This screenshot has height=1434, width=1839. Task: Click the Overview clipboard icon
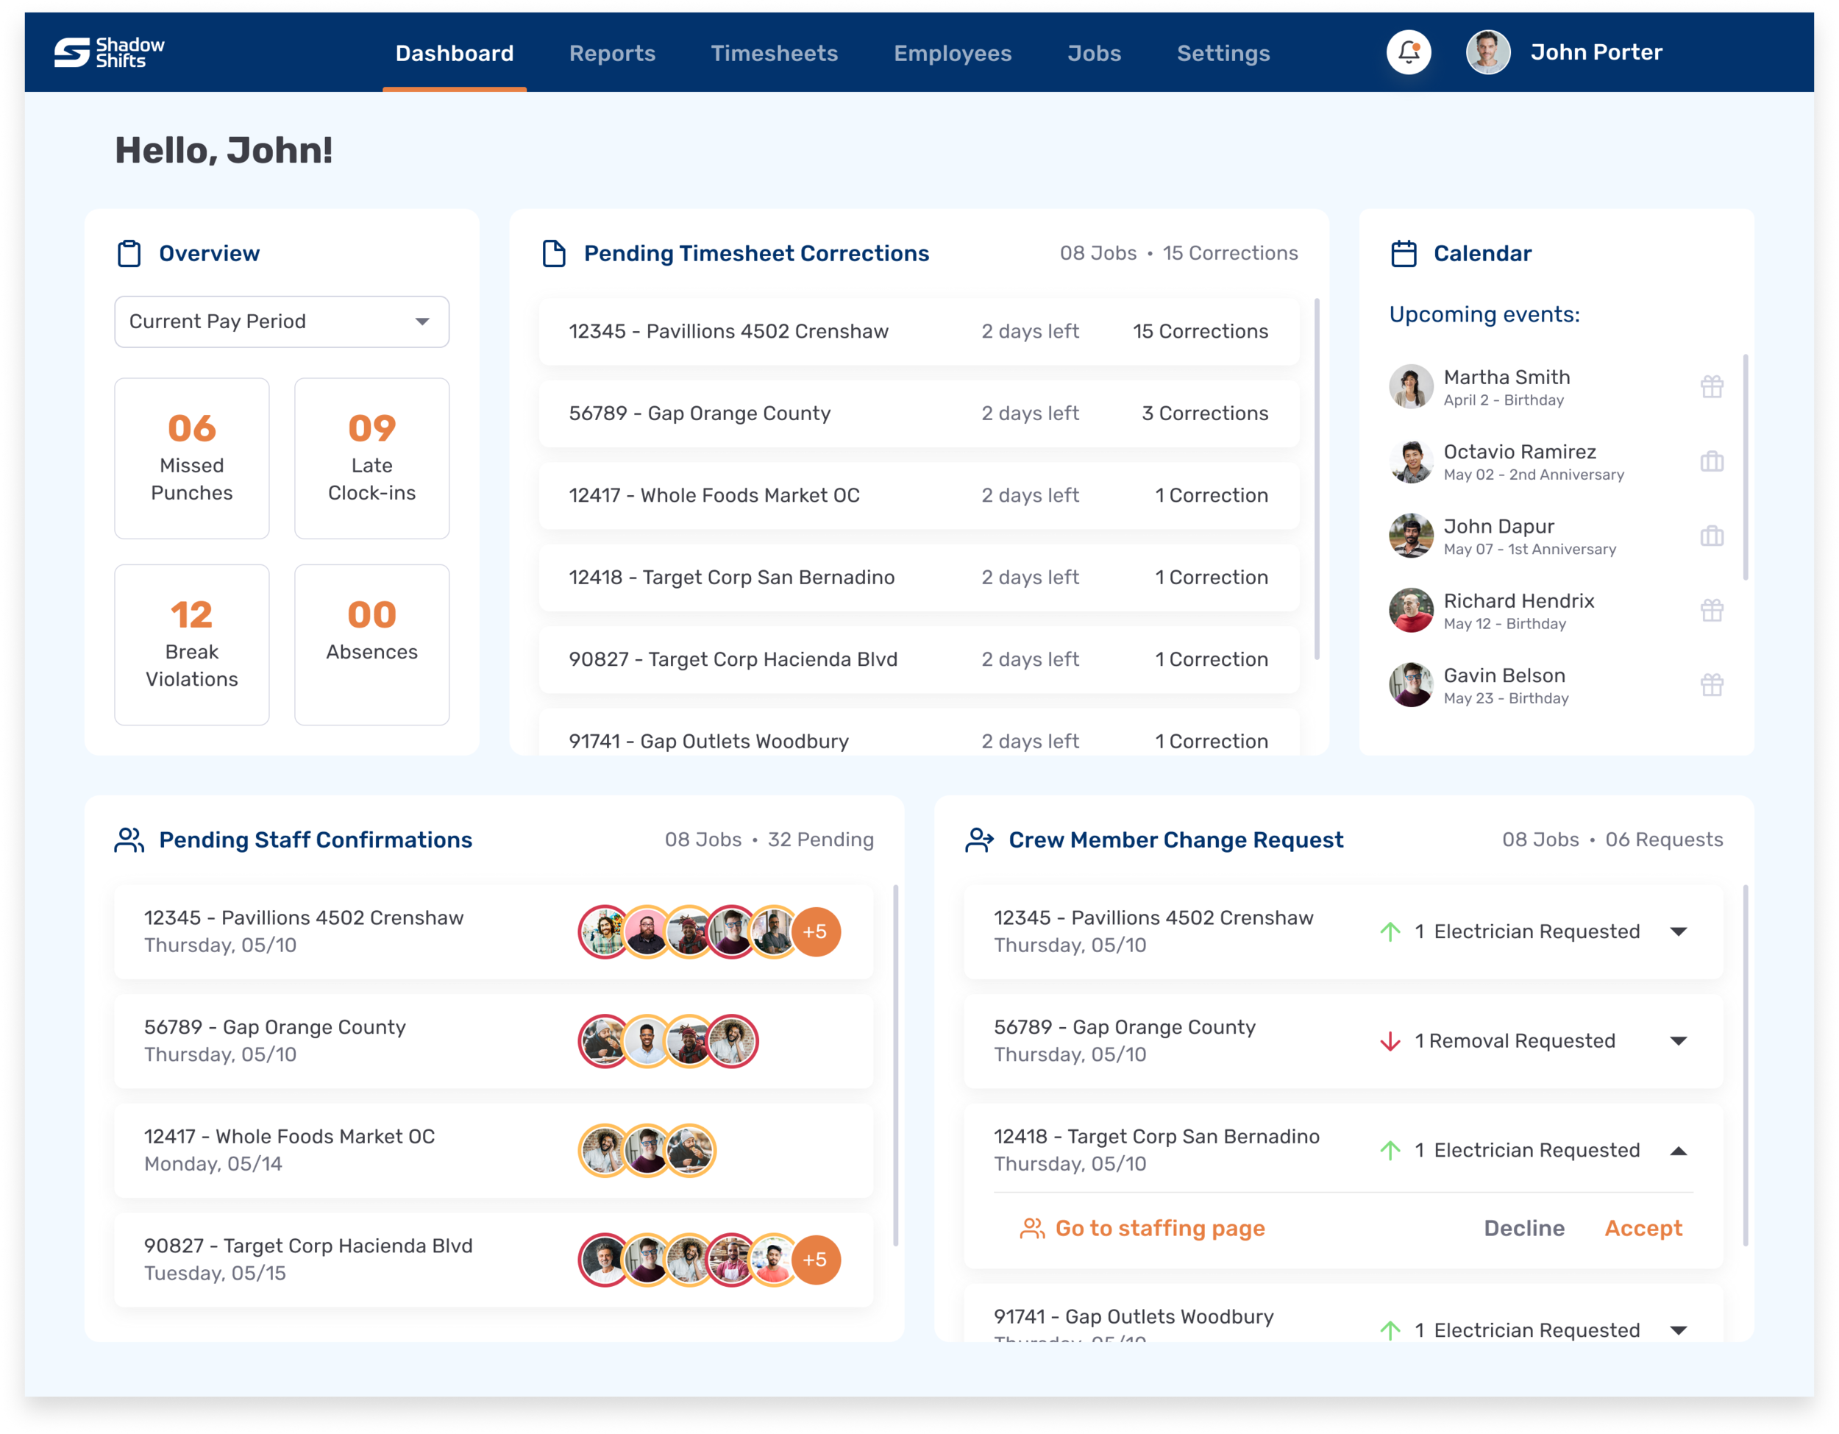pos(129,253)
